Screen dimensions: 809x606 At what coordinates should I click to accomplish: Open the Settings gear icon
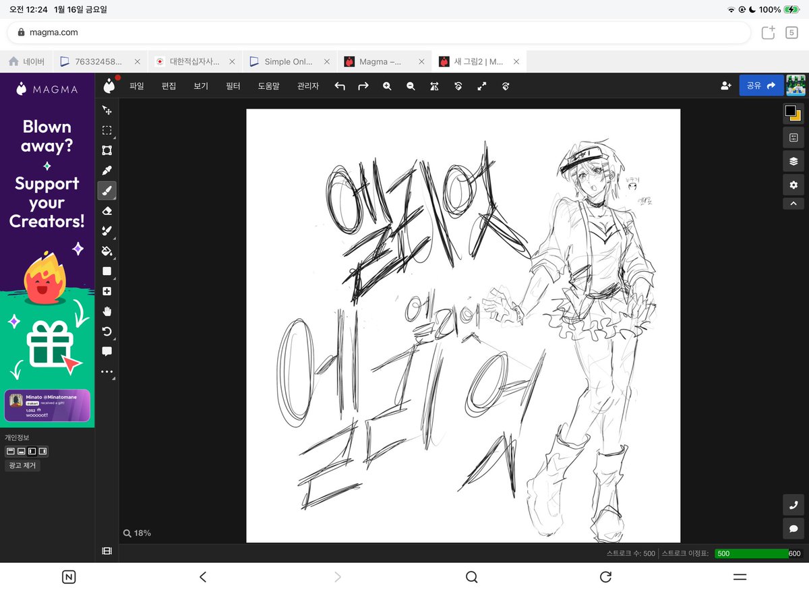793,185
